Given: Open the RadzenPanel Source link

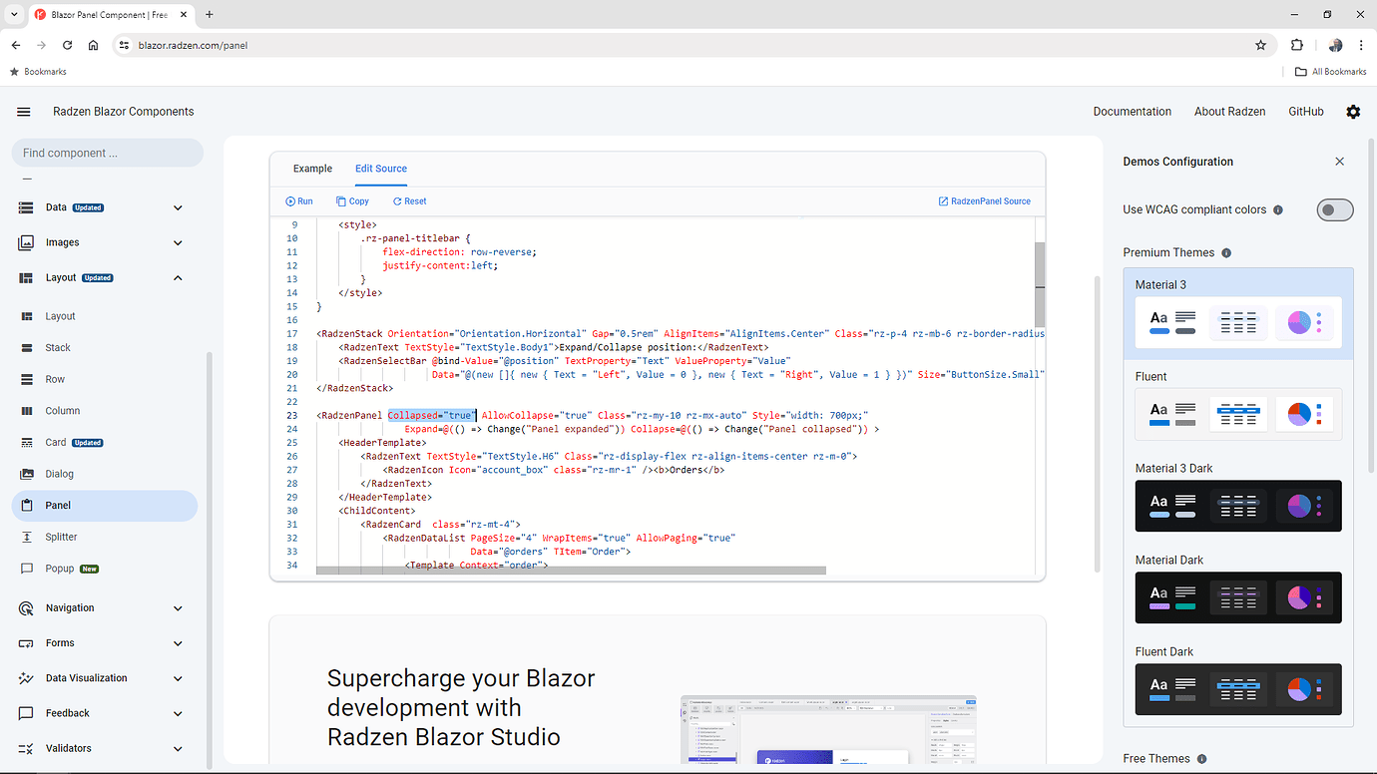Looking at the screenshot, I should coord(985,200).
